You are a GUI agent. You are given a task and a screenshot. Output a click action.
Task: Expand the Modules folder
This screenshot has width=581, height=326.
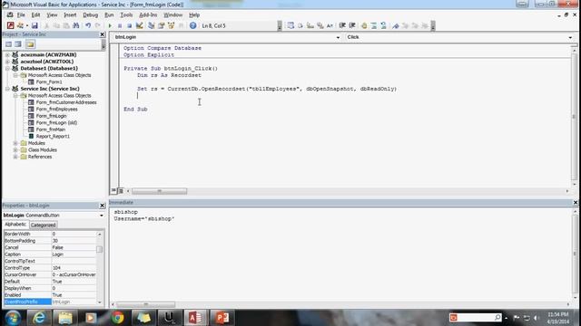pyautogui.click(x=15, y=143)
